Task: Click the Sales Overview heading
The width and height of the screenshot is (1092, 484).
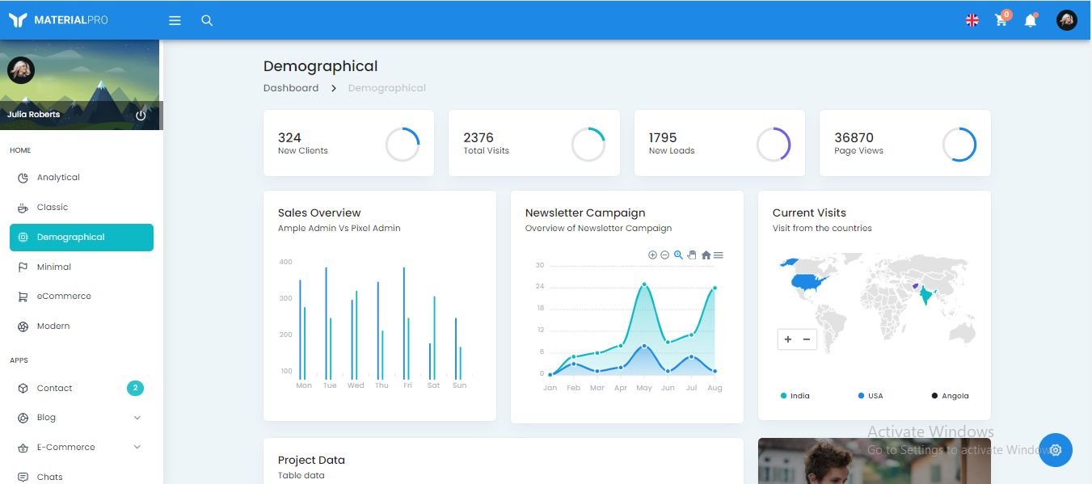Action: click(319, 213)
